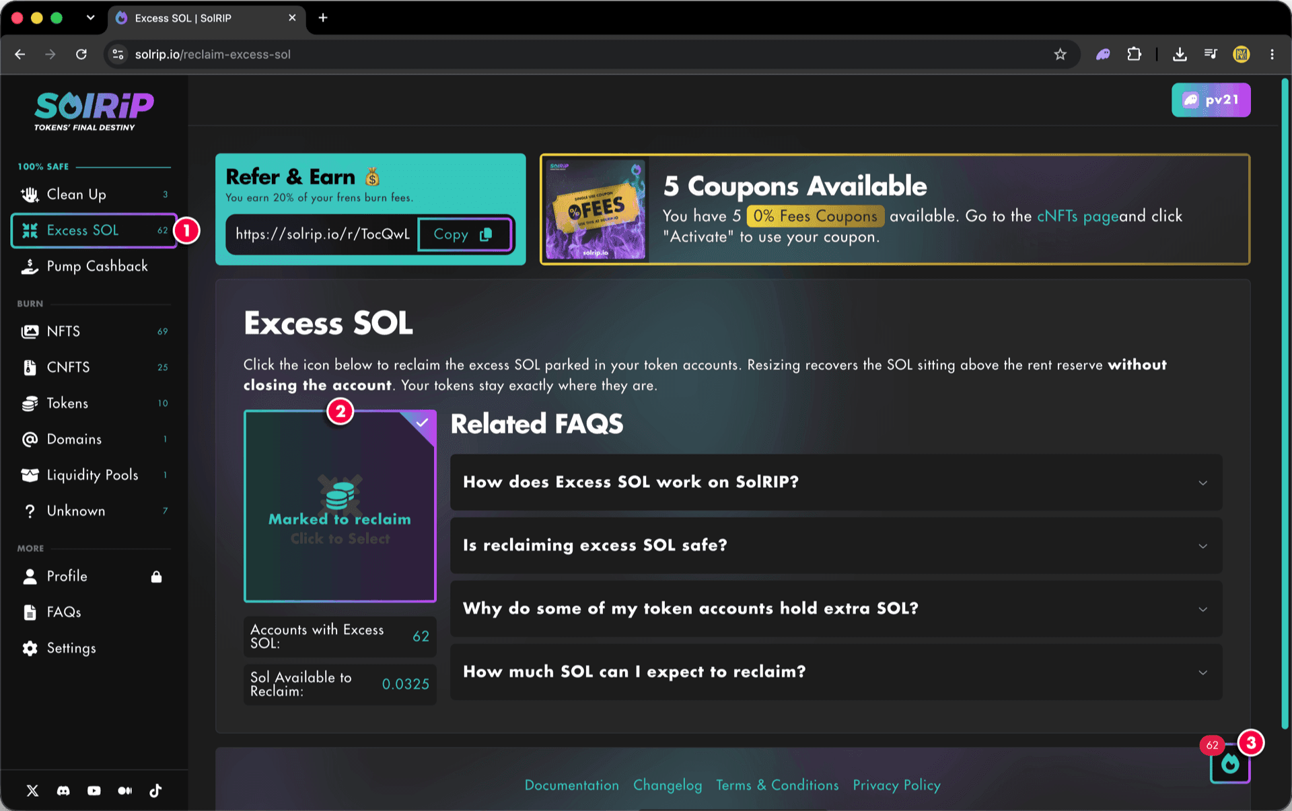Viewport: 1292px width, 811px height.
Task: Click the "0.0325" SOL available value
Action: (x=405, y=684)
